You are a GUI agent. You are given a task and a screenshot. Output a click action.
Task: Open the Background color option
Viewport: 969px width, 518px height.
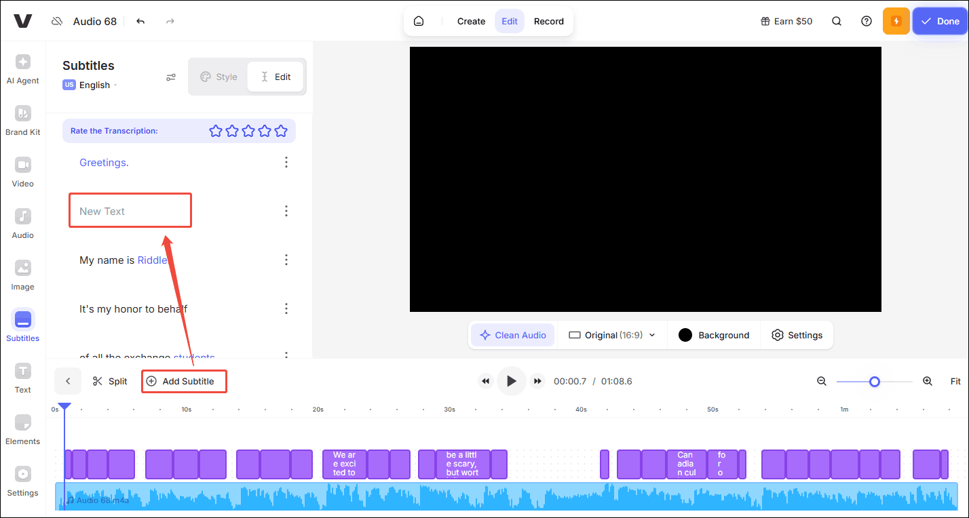[714, 335]
